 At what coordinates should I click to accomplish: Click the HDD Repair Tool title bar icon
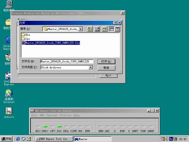pos(32,111)
